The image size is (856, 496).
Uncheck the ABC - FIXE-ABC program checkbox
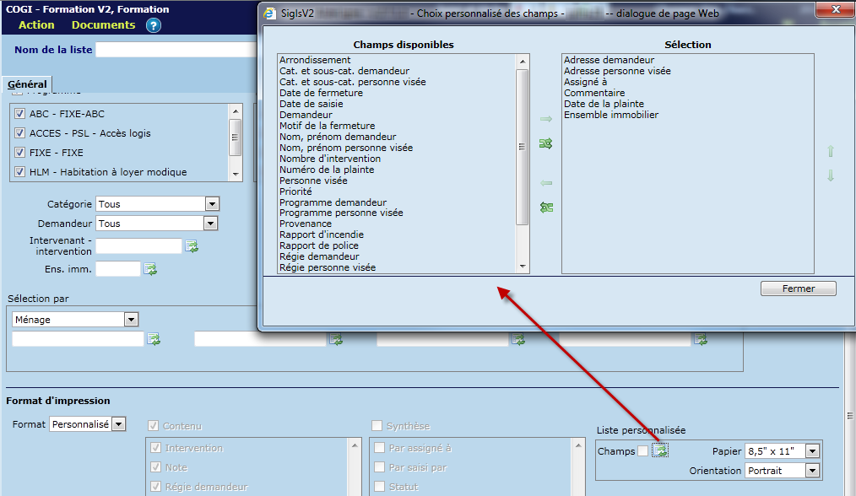coord(20,114)
